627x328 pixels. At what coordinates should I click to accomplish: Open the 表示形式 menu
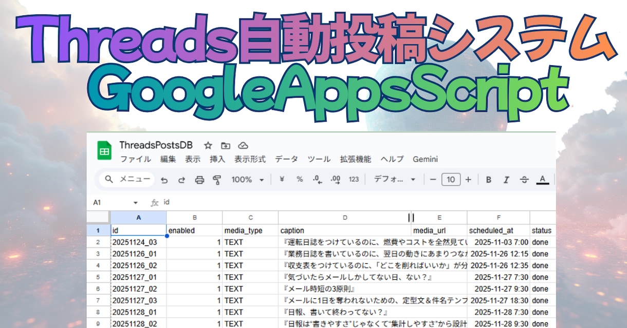coord(250,159)
